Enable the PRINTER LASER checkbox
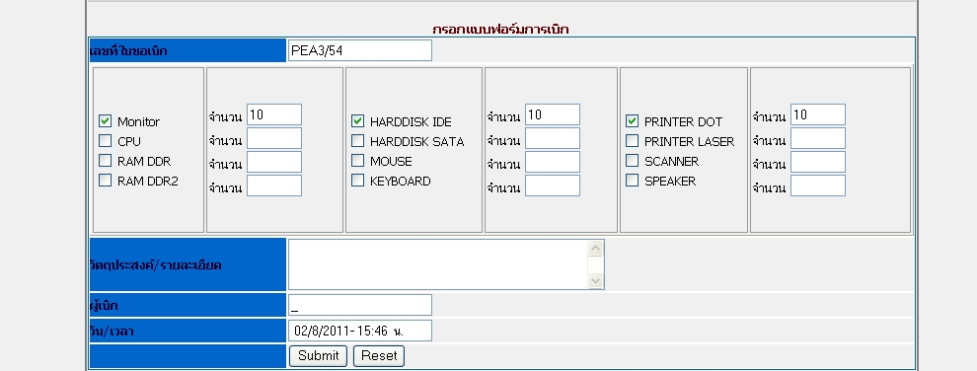The height and width of the screenshot is (371, 977). [x=632, y=141]
